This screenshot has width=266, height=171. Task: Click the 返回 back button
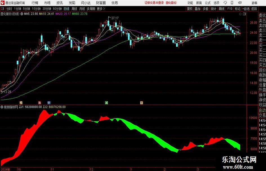pyautogui.click(x=254, y=9)
